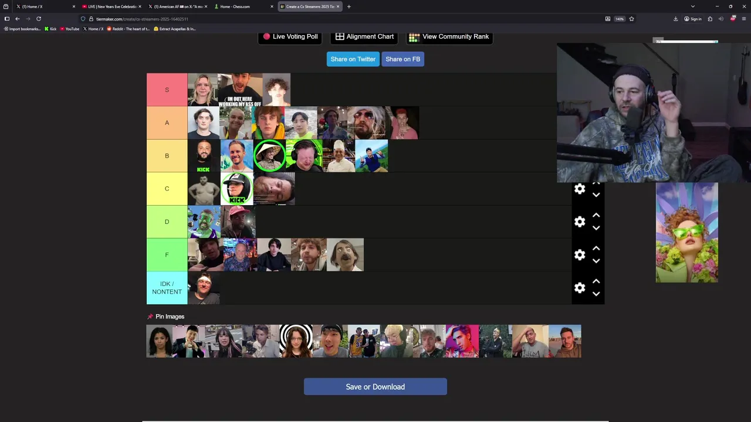The width and height of the screenshot is (751, 422).
Task: Click the 140% zoom level indicator
Action: (619, 19)
